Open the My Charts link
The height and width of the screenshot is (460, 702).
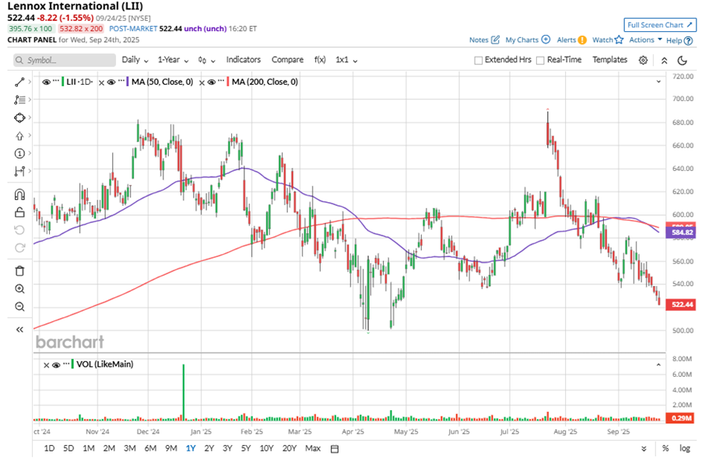pos(521,40)
